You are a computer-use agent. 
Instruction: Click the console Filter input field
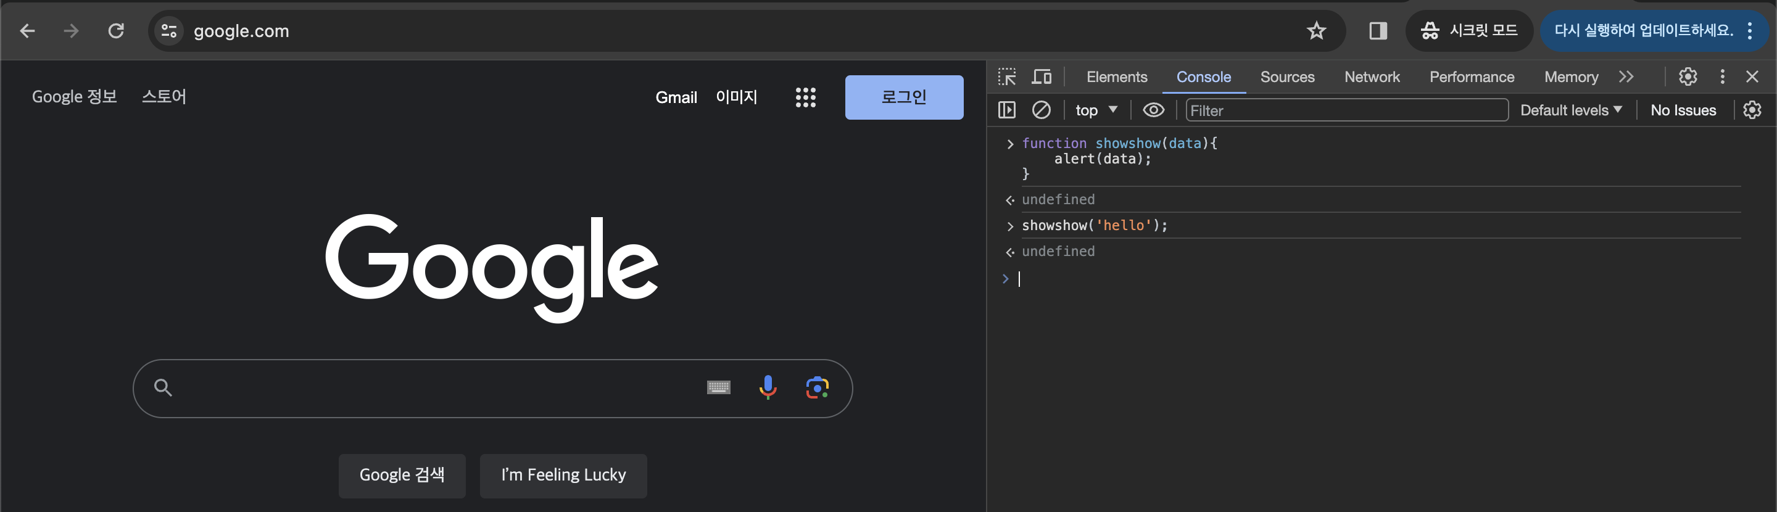point(1346,110)
